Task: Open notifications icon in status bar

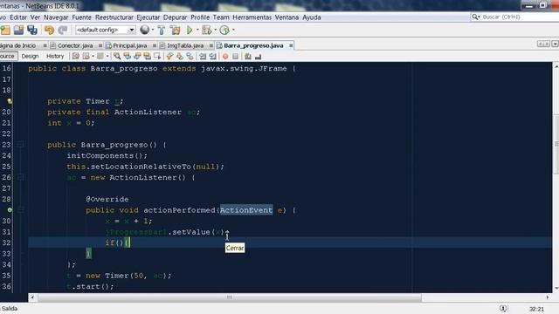Action: (x=503, y=308)
